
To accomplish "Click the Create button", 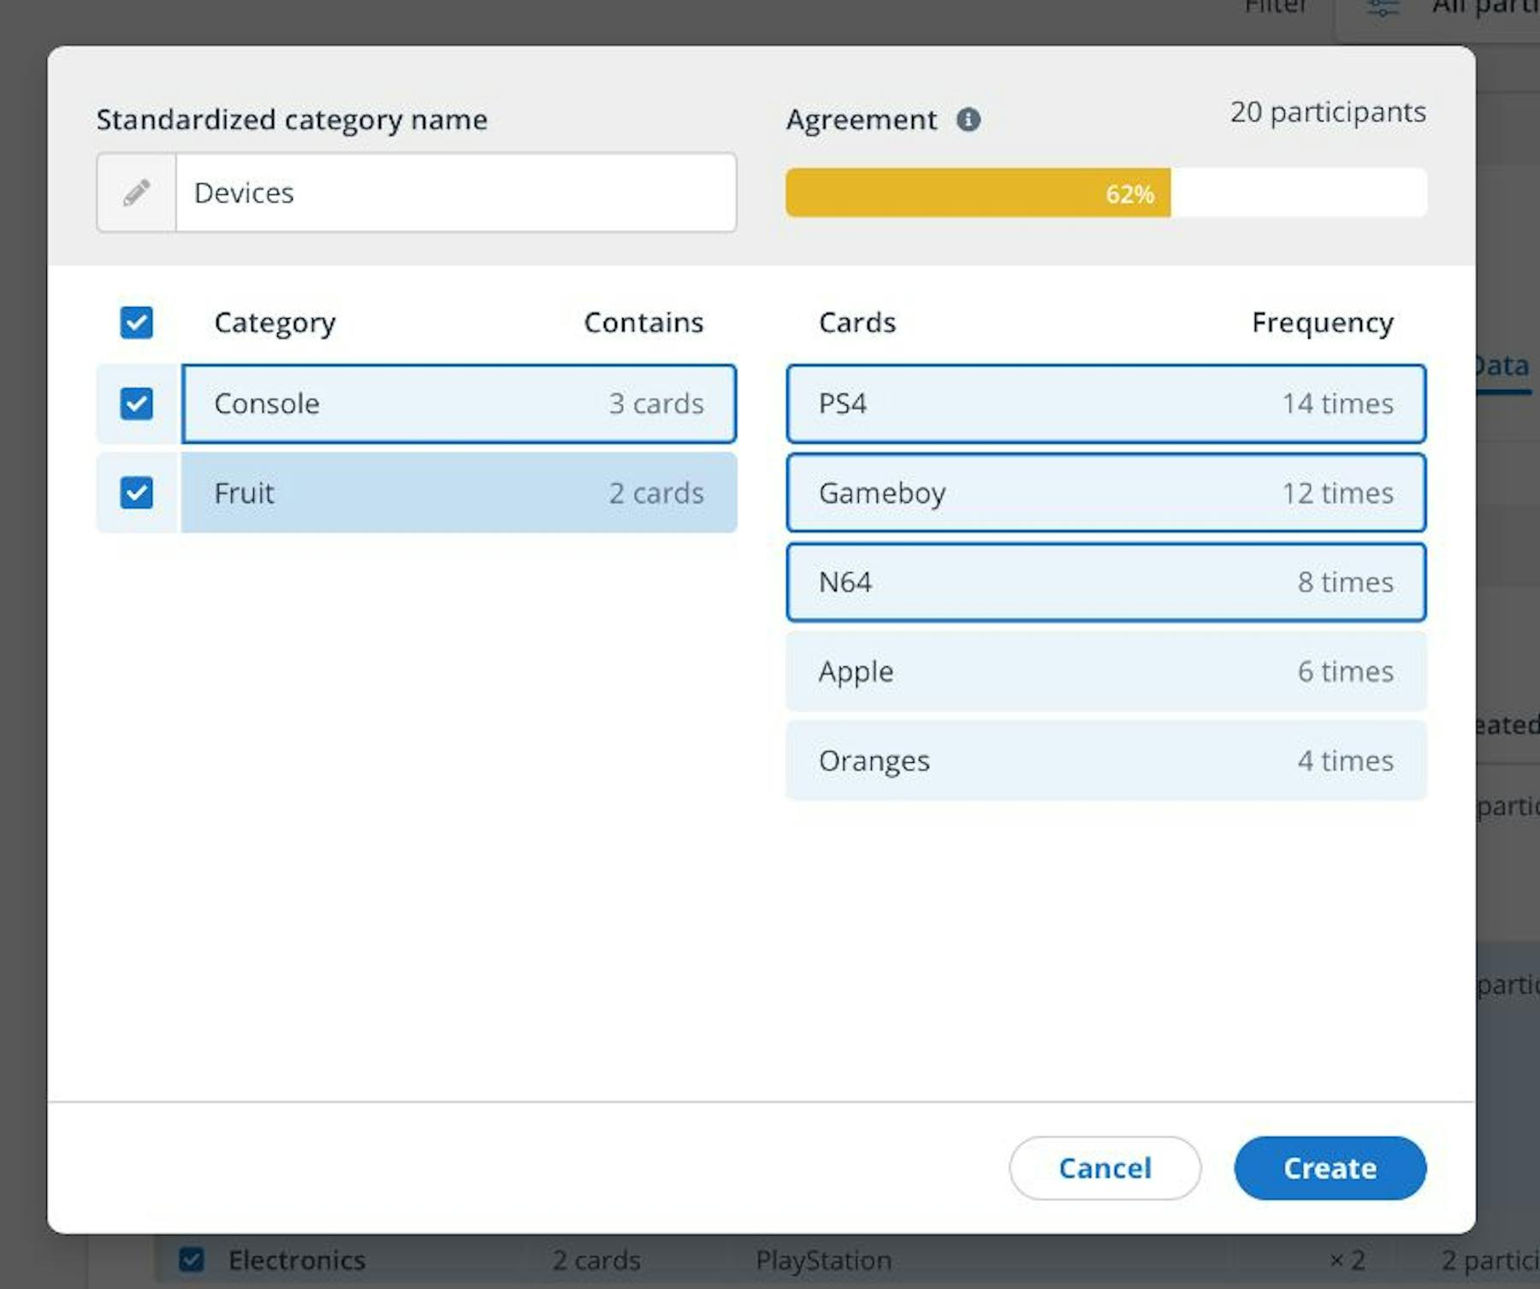I will [x=1330, y=1168].
